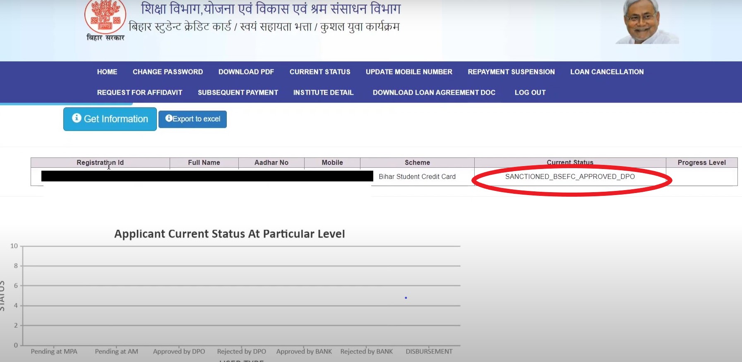Go to the HOME menu item
Image resolution: width=742 pixels, height=362 pixels.
107,72
